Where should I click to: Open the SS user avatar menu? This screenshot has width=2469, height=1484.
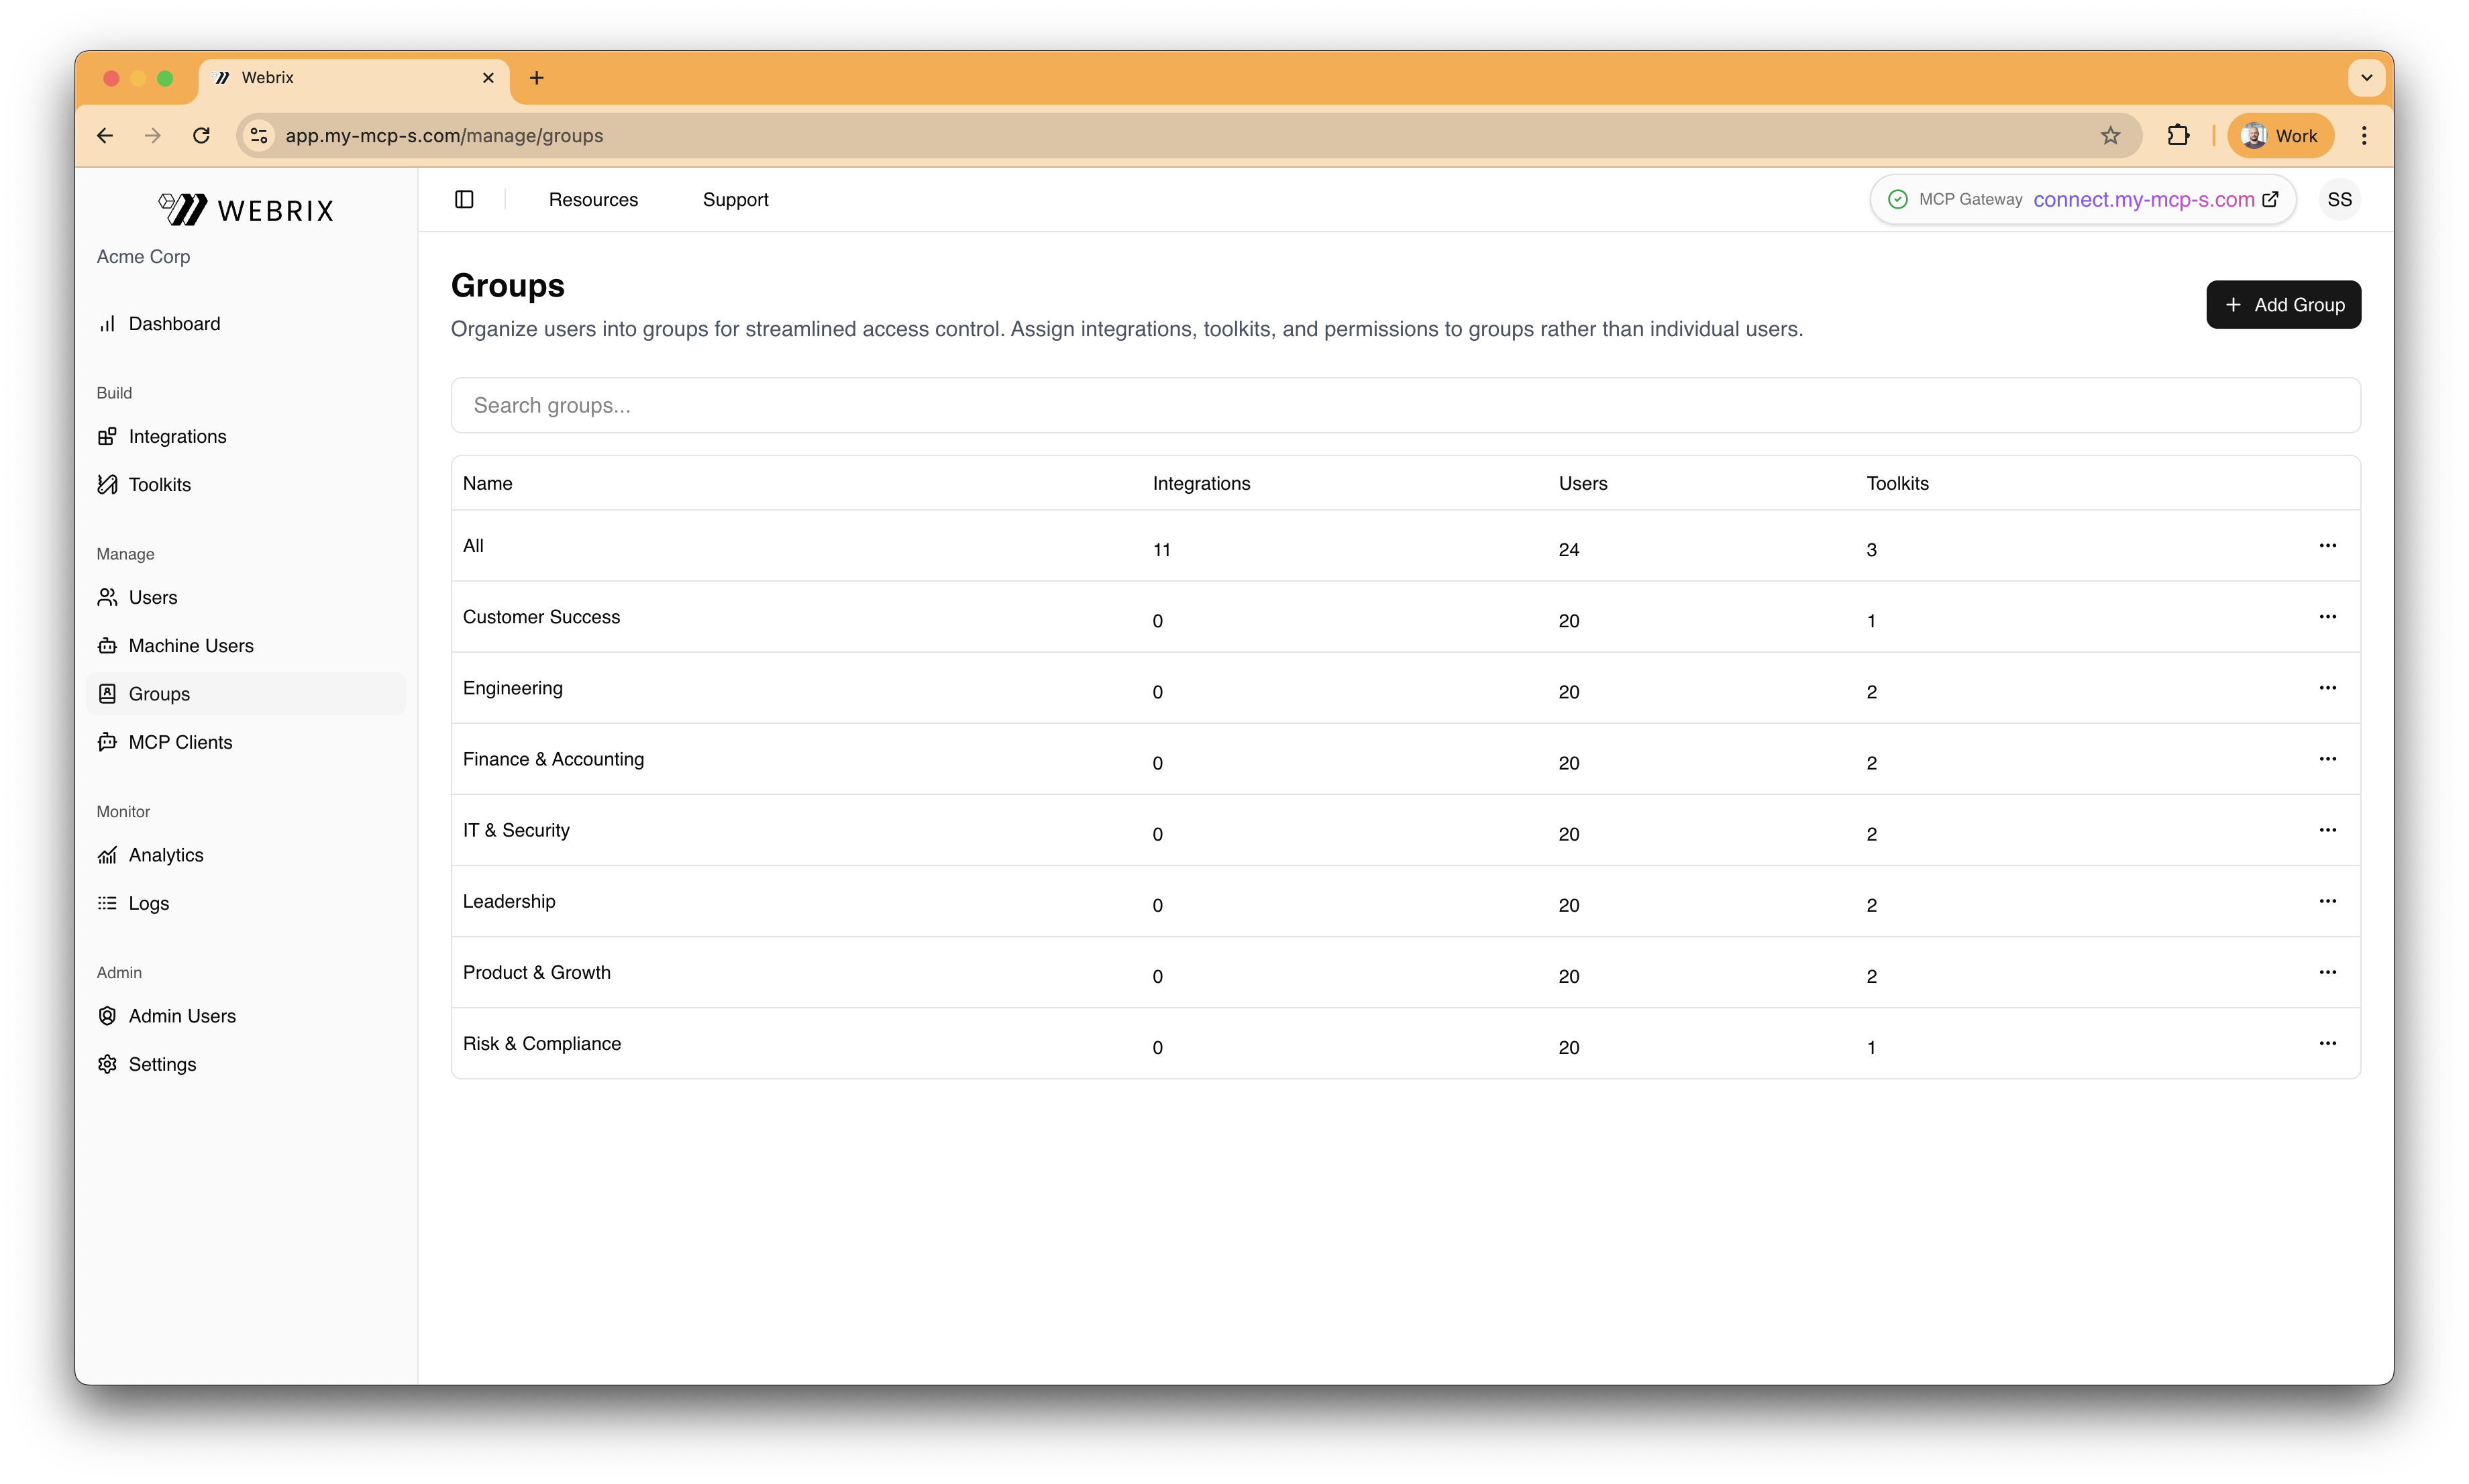point(2339,199)
